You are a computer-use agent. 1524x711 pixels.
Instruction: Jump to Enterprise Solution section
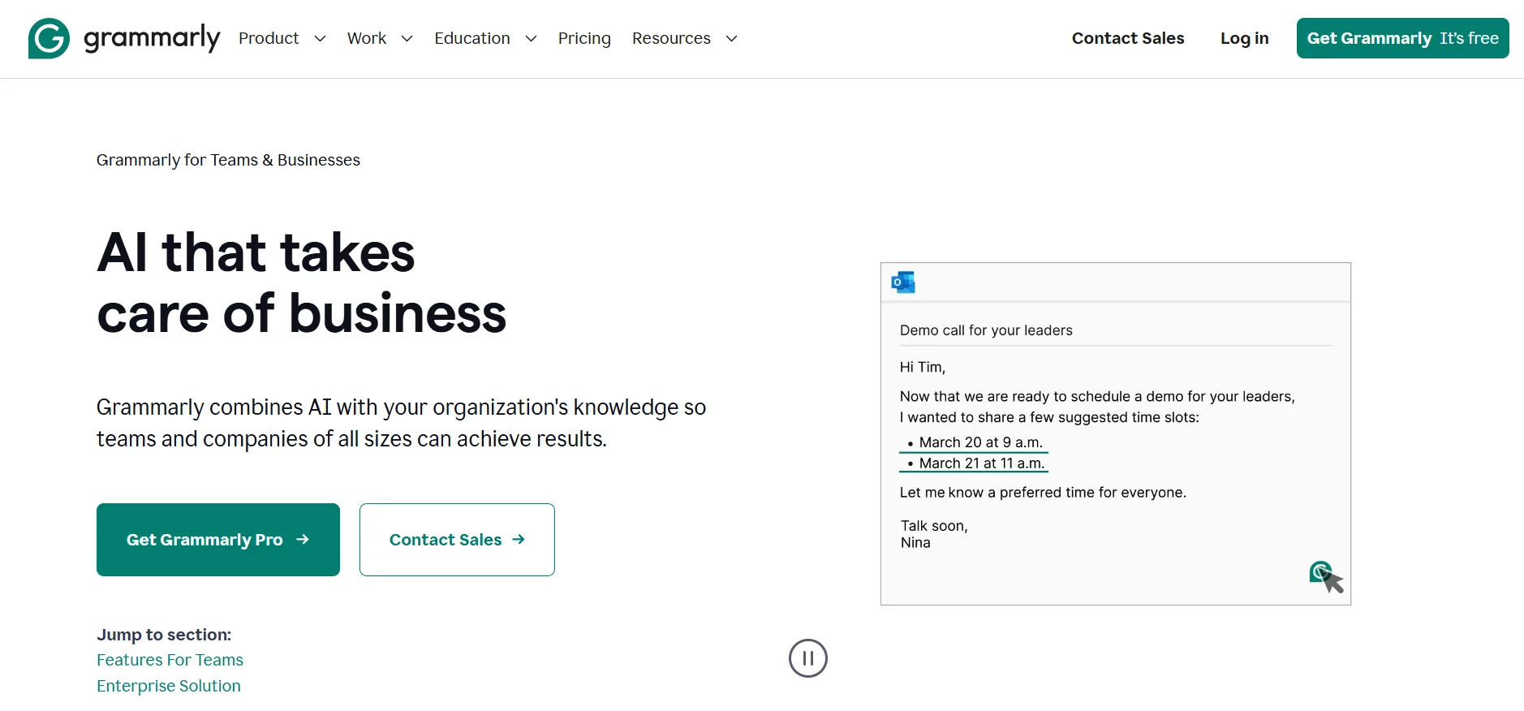[x=169, y=686]
